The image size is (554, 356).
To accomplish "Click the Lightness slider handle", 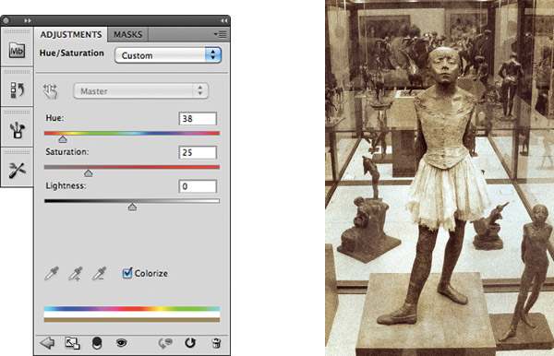I will point(132,208).
